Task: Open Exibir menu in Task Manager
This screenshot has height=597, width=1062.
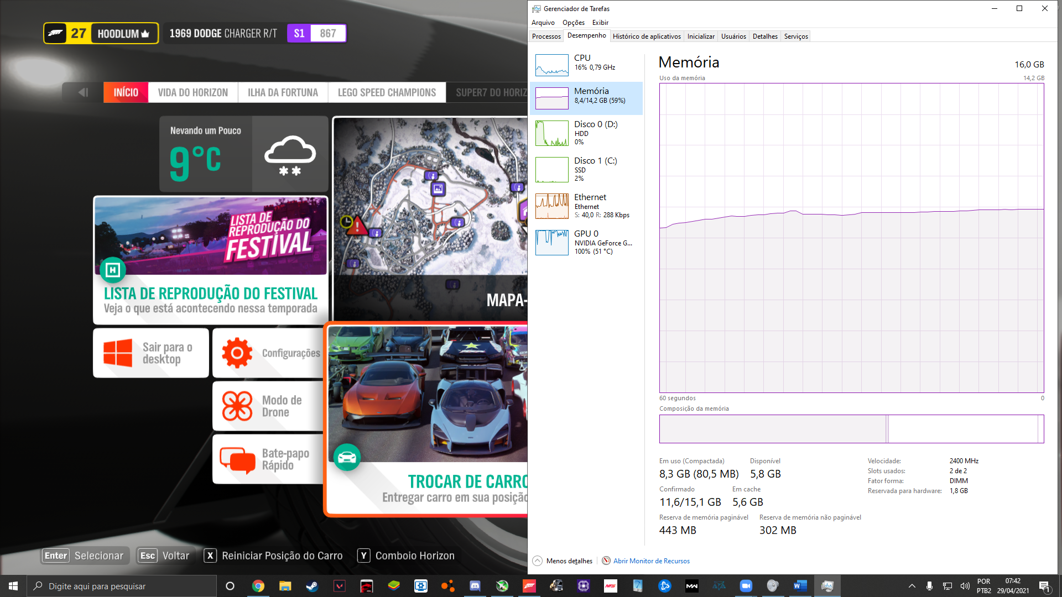Action: 600,23
